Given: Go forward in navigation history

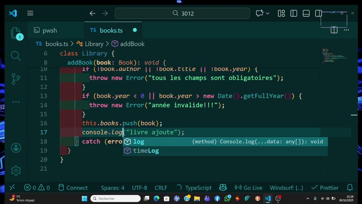Looking at the screenshot, I should 105,13.
